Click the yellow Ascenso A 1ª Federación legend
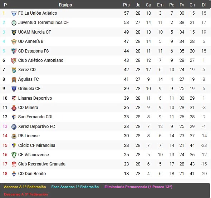The image size is (211, 198). [x=25, y=187]
